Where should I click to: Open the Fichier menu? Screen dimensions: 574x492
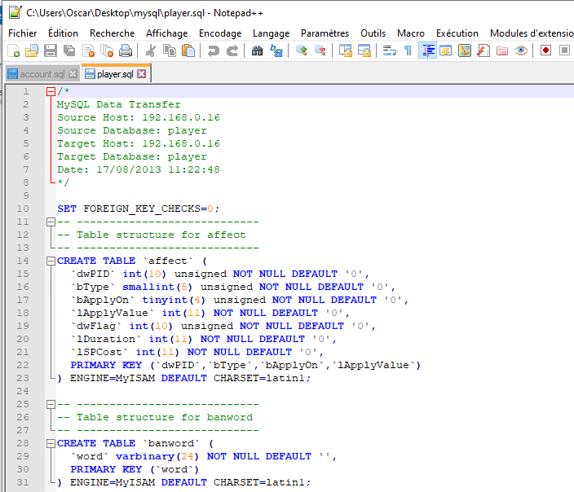(x=22, y=33)
